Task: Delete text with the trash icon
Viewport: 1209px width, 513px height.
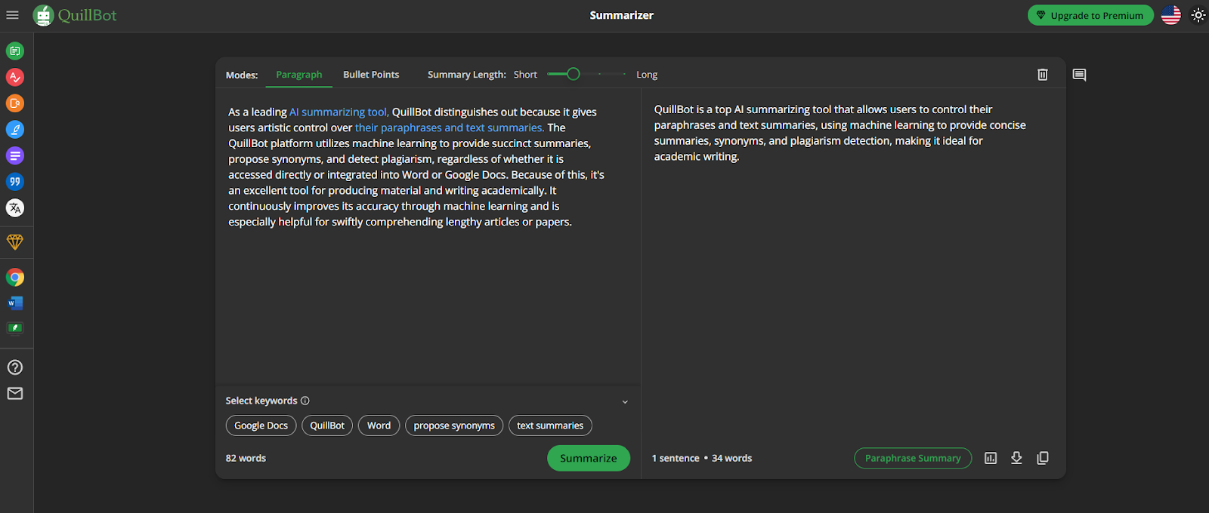Action: [x=1043, y=75]
